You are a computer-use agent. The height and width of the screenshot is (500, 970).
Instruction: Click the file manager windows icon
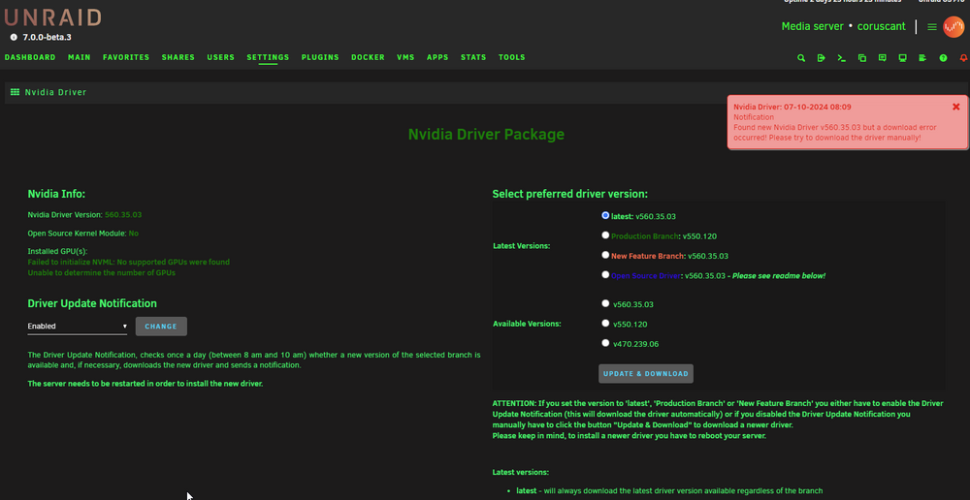[861, 58]
